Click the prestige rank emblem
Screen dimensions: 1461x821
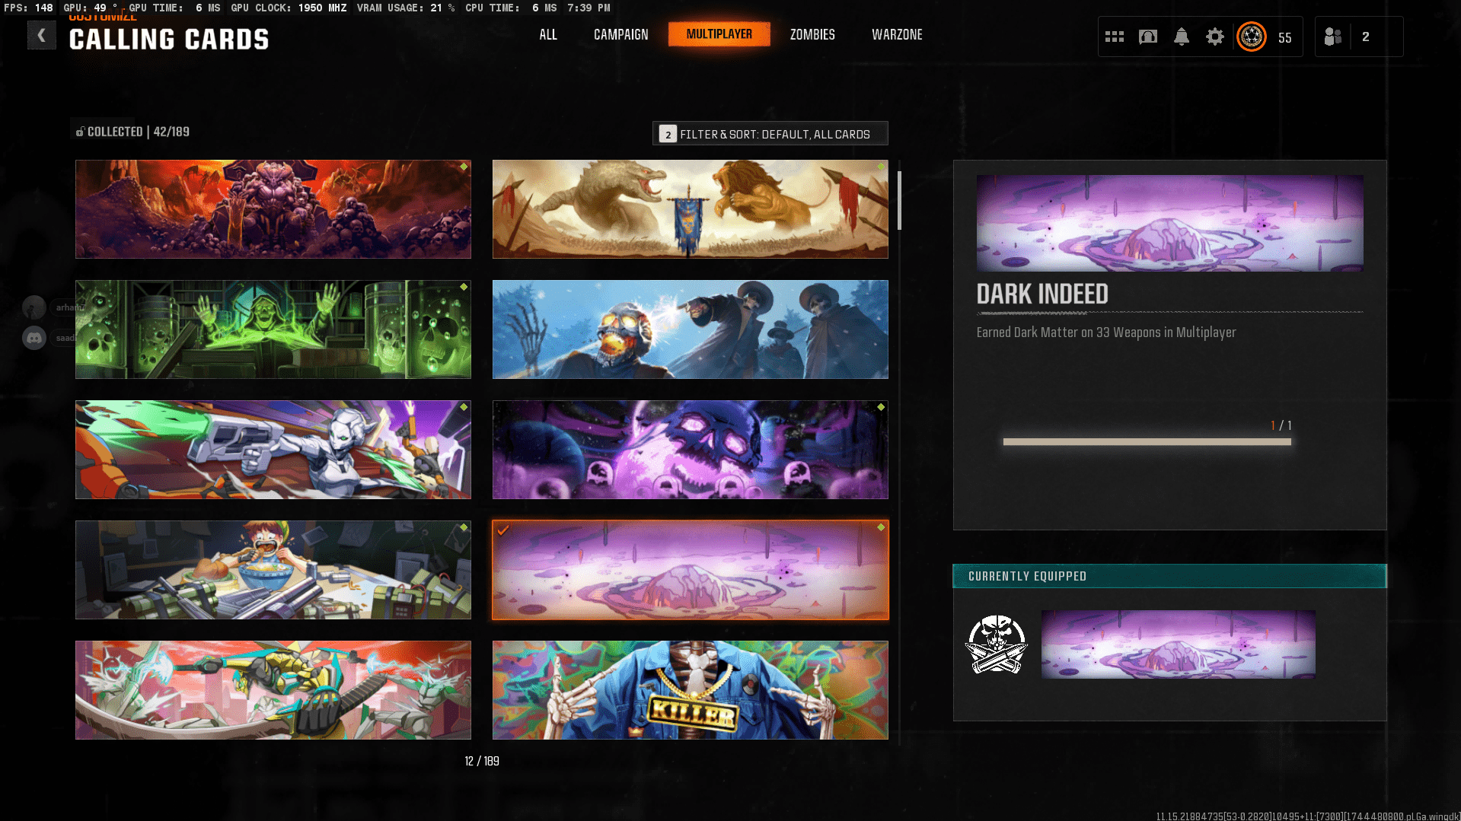pyautogui.click(x=1251, y=37)
